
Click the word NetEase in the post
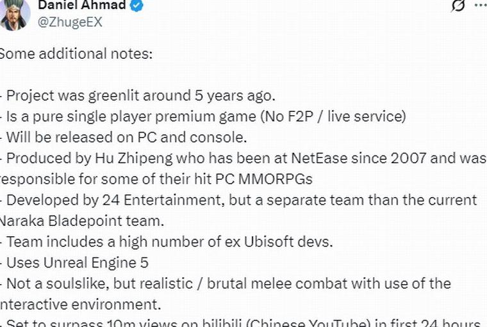click(319, 158)
